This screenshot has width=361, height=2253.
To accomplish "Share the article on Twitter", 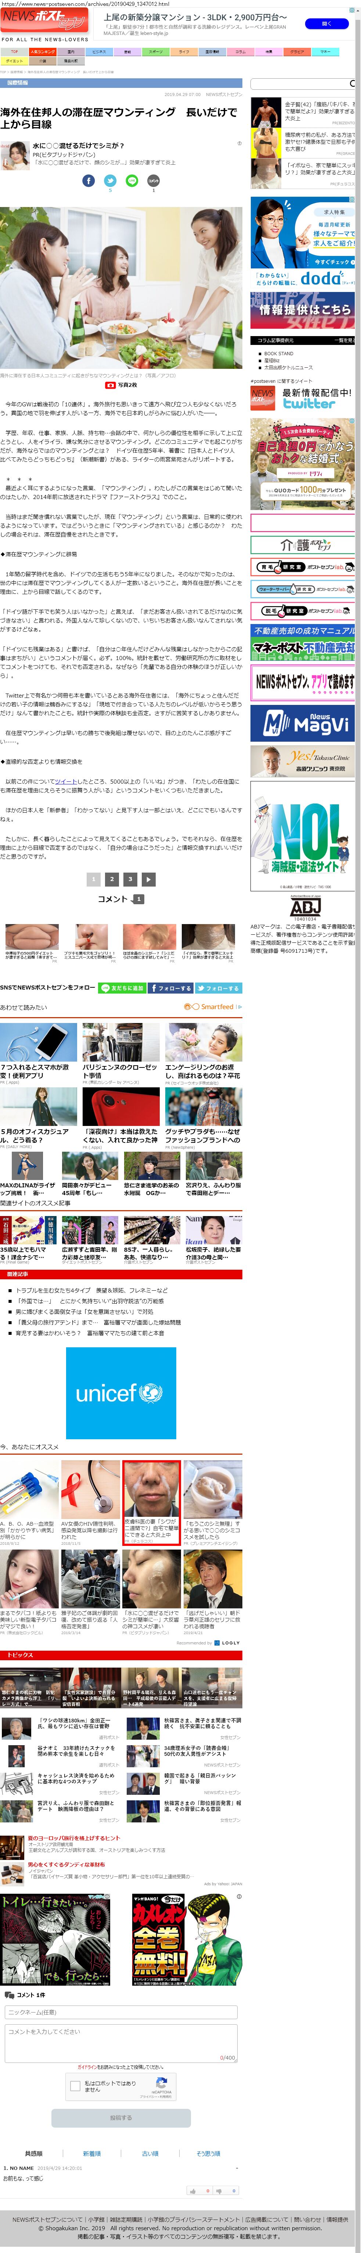I will (110, 181).
